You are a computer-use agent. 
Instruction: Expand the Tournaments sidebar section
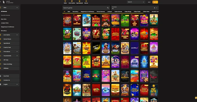[x=17, y=56]
